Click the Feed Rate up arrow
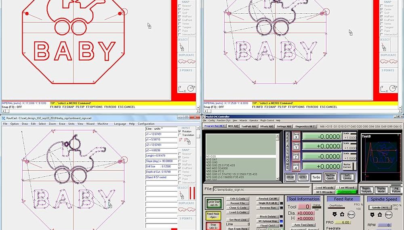404x230 pixels. (343, 214)
